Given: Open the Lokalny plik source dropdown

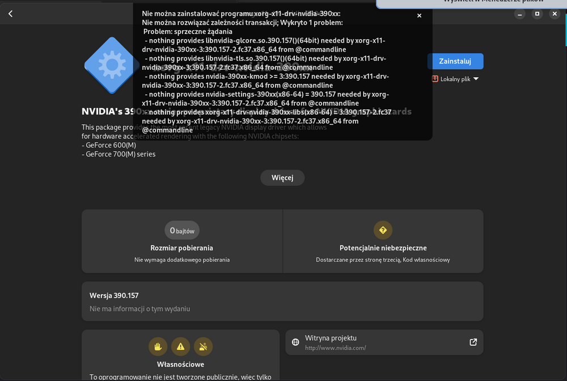Looking at the screenshot, I should click(476, 79).
